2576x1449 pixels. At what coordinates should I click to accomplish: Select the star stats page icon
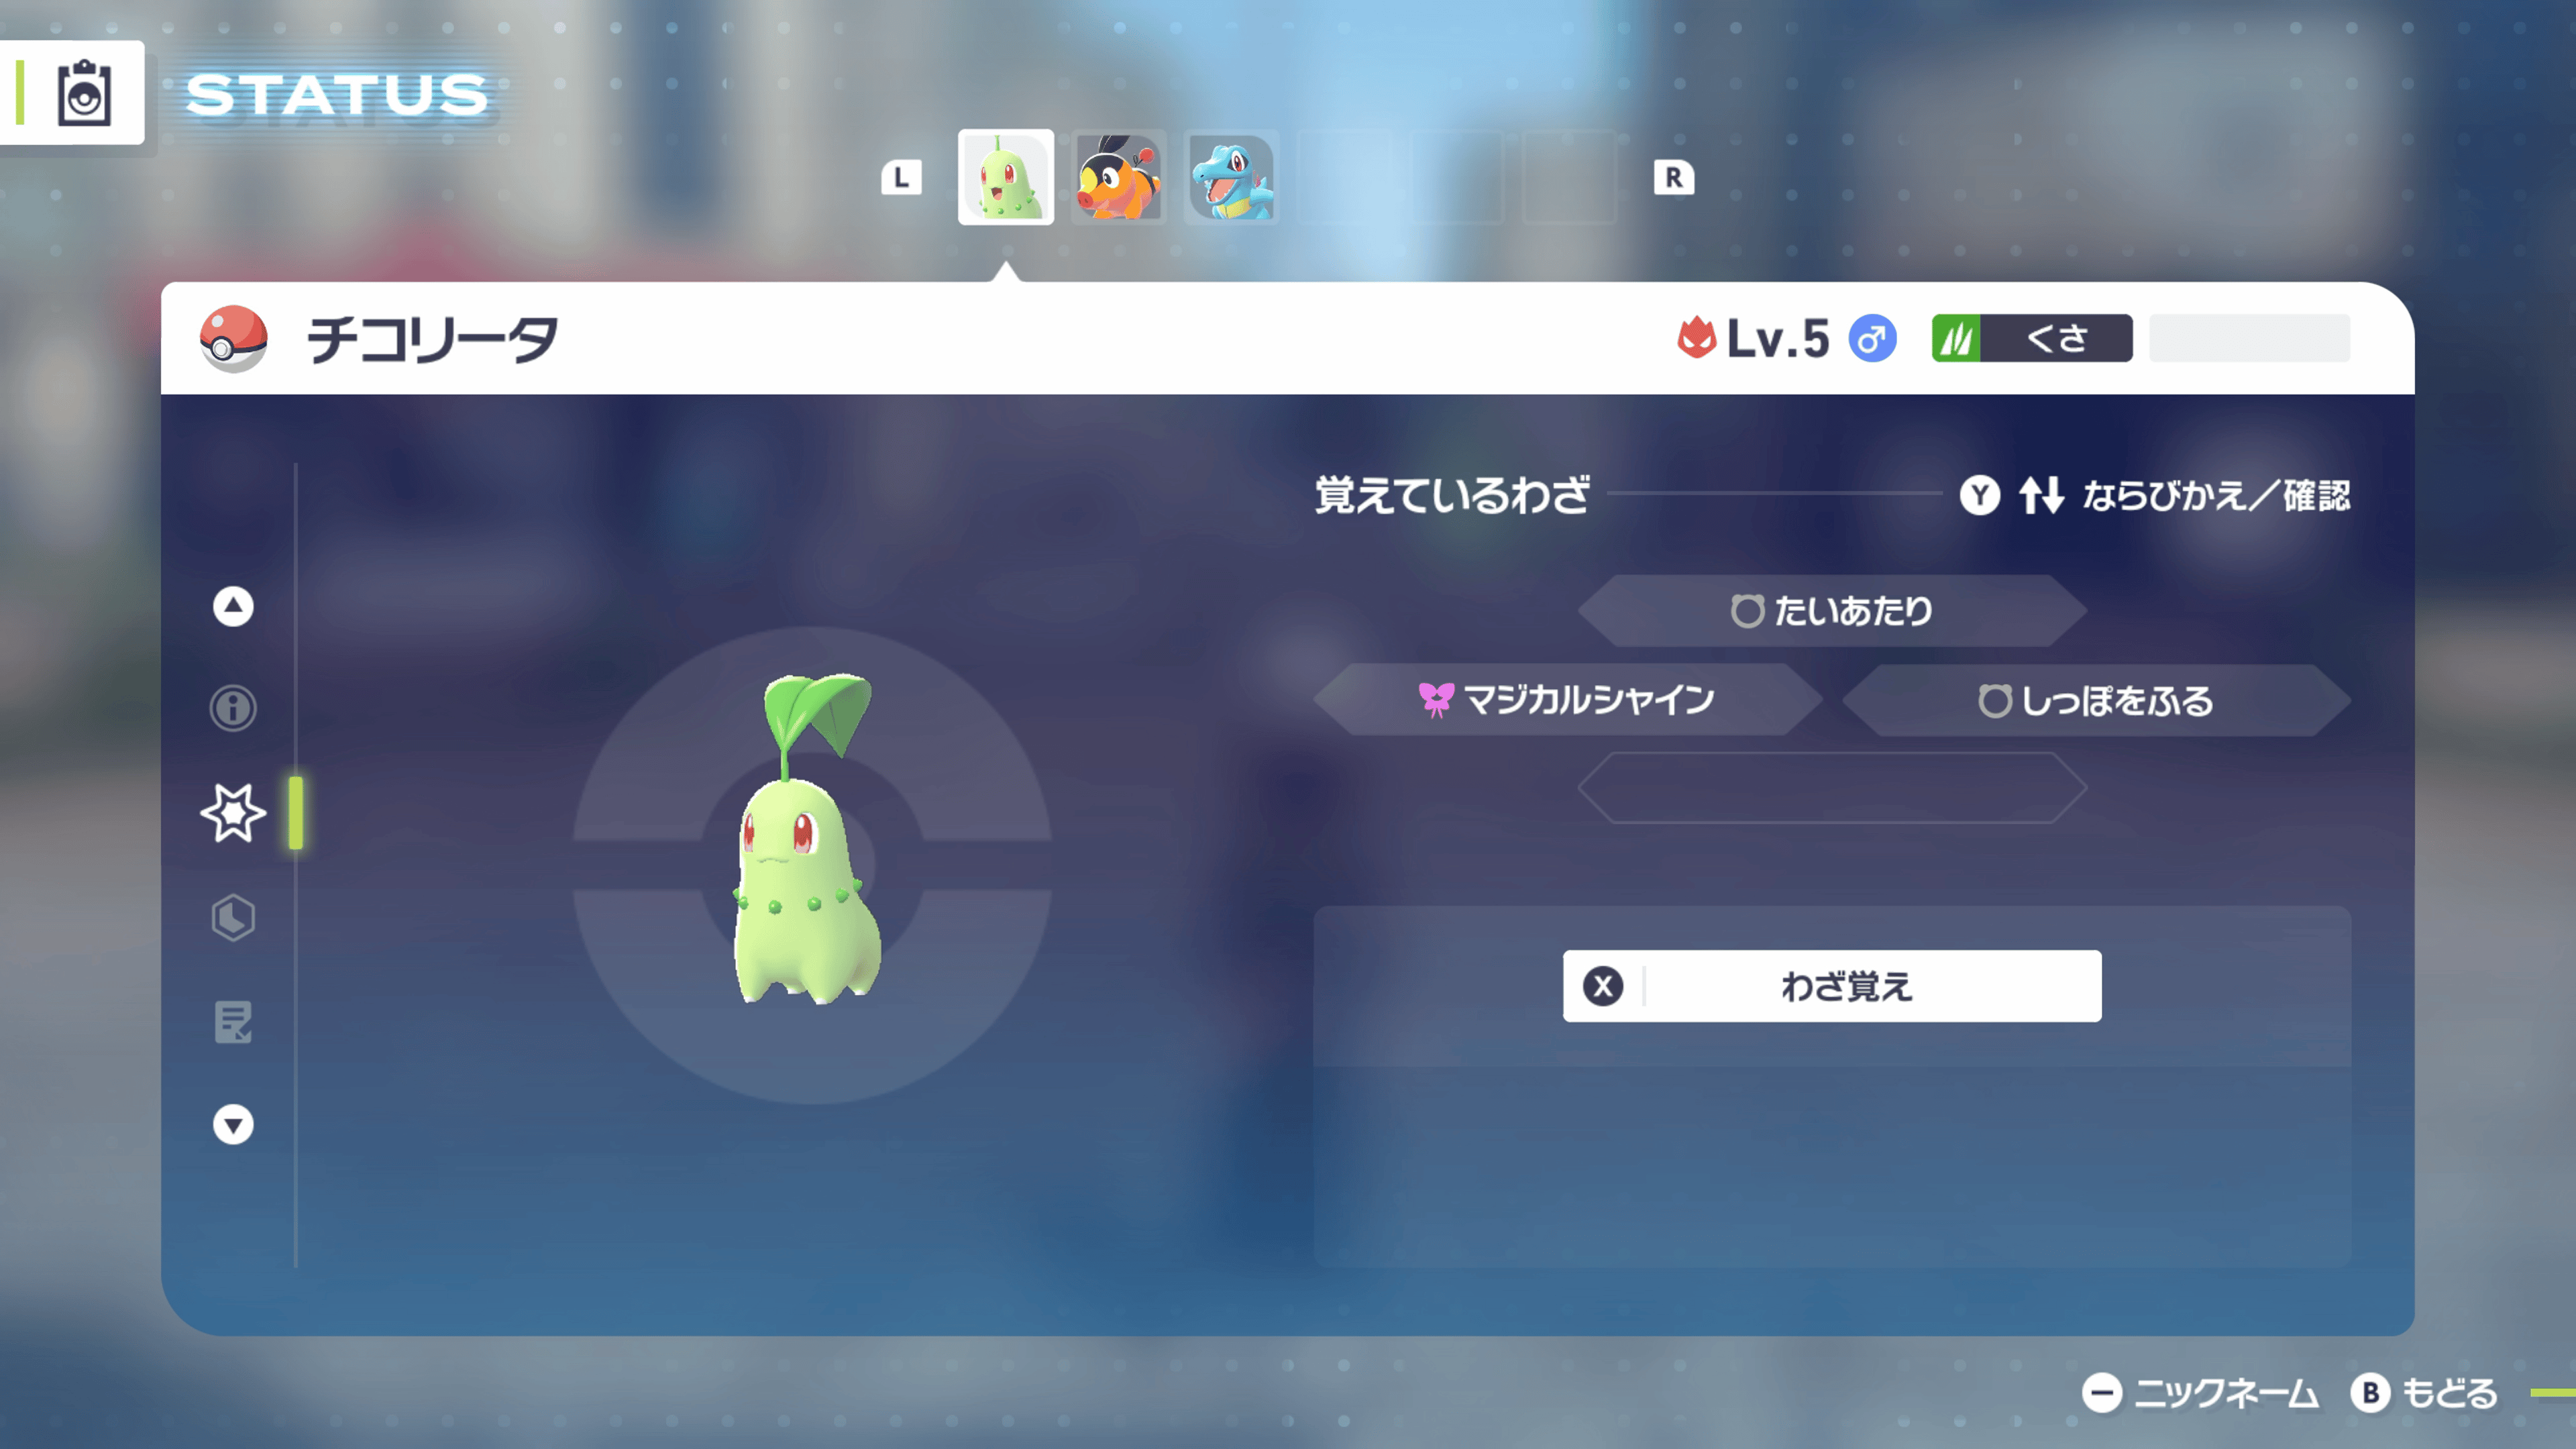click(x=233, y=813)
